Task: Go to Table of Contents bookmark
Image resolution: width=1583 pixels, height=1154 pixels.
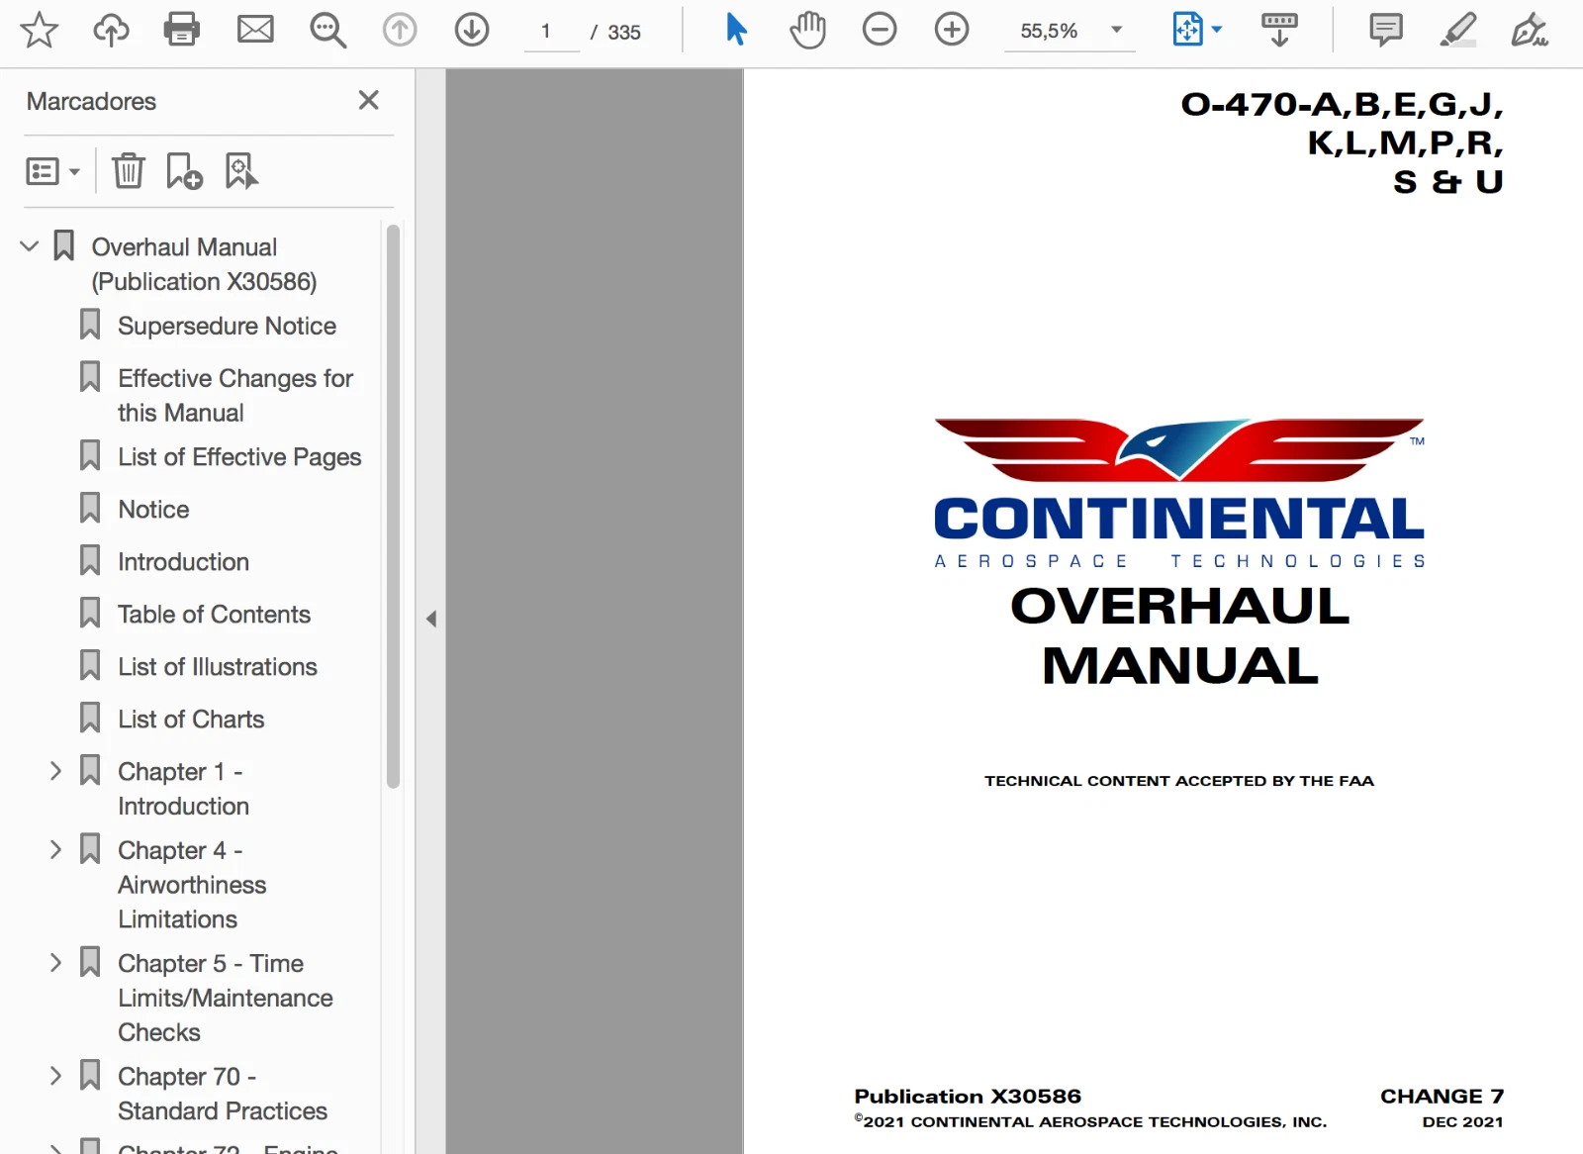Action: pos(214,615)
